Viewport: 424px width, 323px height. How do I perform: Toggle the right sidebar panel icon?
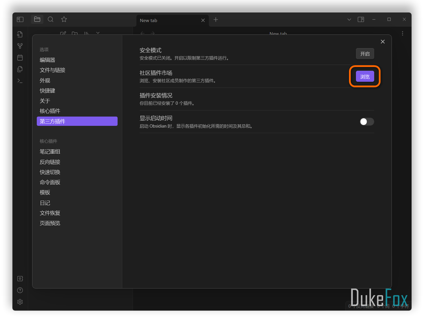(361, 19)
